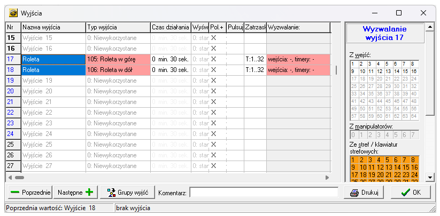Click the Komentarz text field

coord(264,193)
